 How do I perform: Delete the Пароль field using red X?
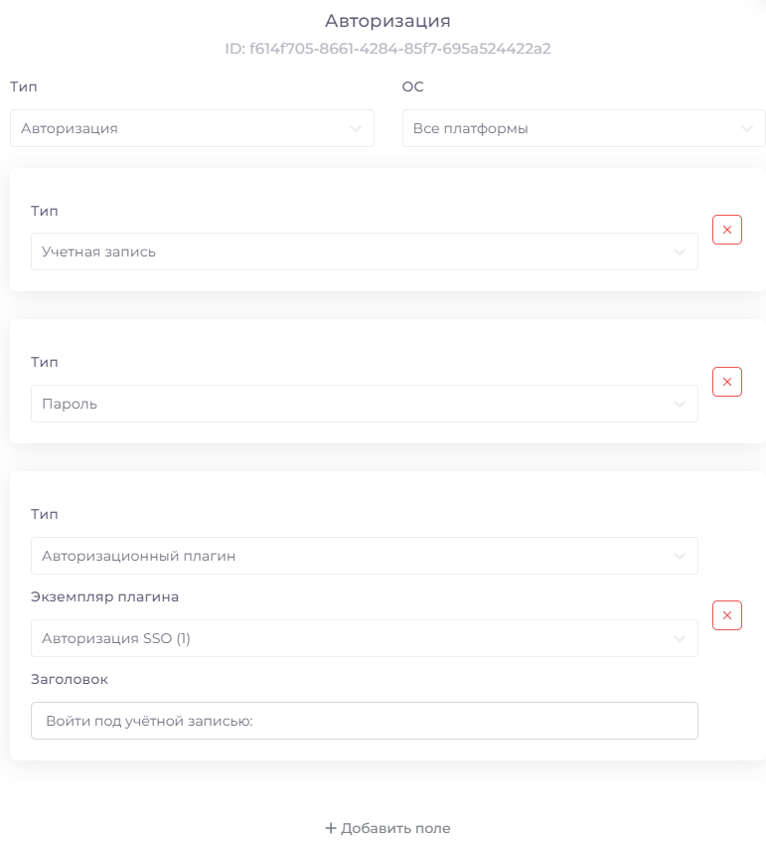point(726,382)
